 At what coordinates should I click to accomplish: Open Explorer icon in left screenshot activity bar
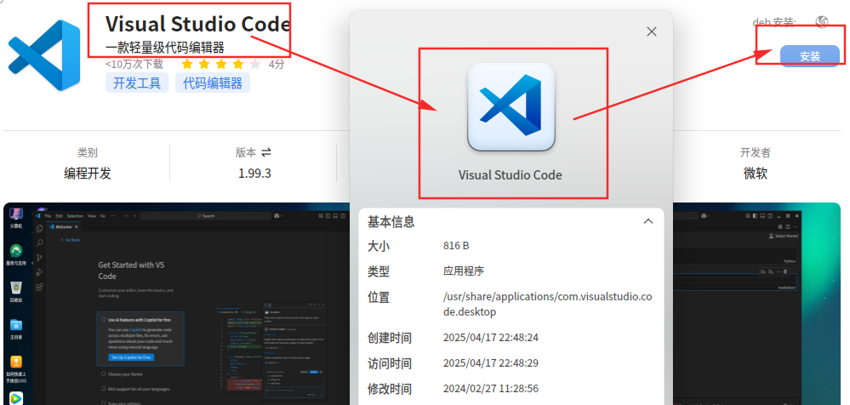click(x=39, y=228)
